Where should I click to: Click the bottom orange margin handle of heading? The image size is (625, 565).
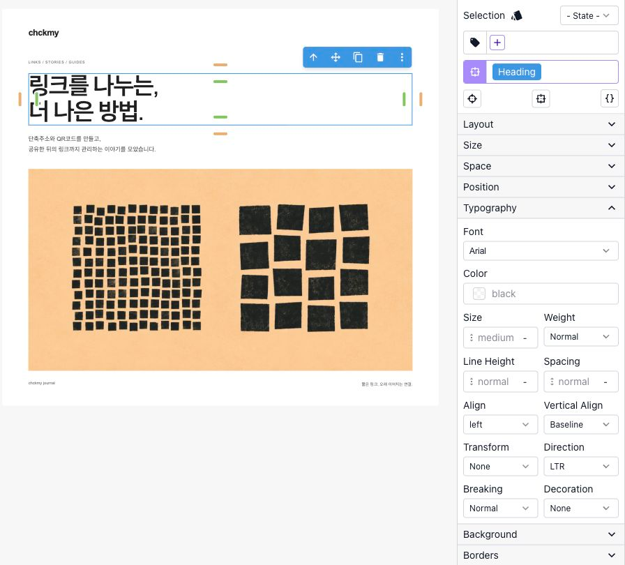point(220,134)
